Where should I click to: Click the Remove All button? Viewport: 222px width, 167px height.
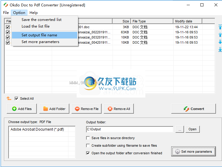pyautogui.click(x=119, y=109)
